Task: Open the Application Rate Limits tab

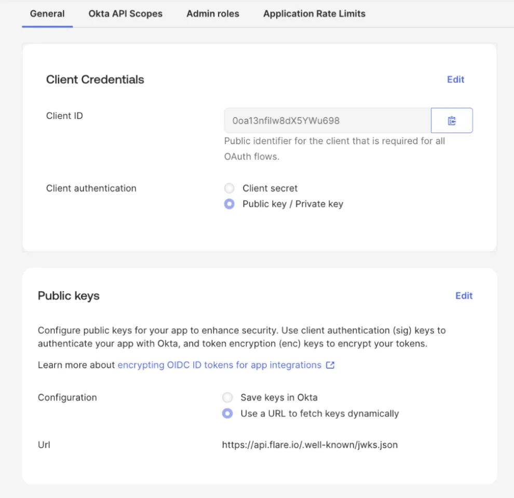Action: (x=314, y=14)
